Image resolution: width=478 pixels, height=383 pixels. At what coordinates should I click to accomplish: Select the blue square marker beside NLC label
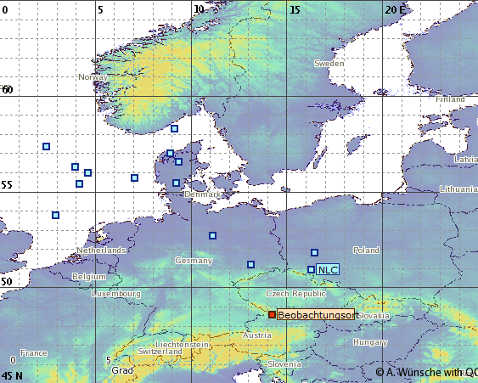[311, 269]
